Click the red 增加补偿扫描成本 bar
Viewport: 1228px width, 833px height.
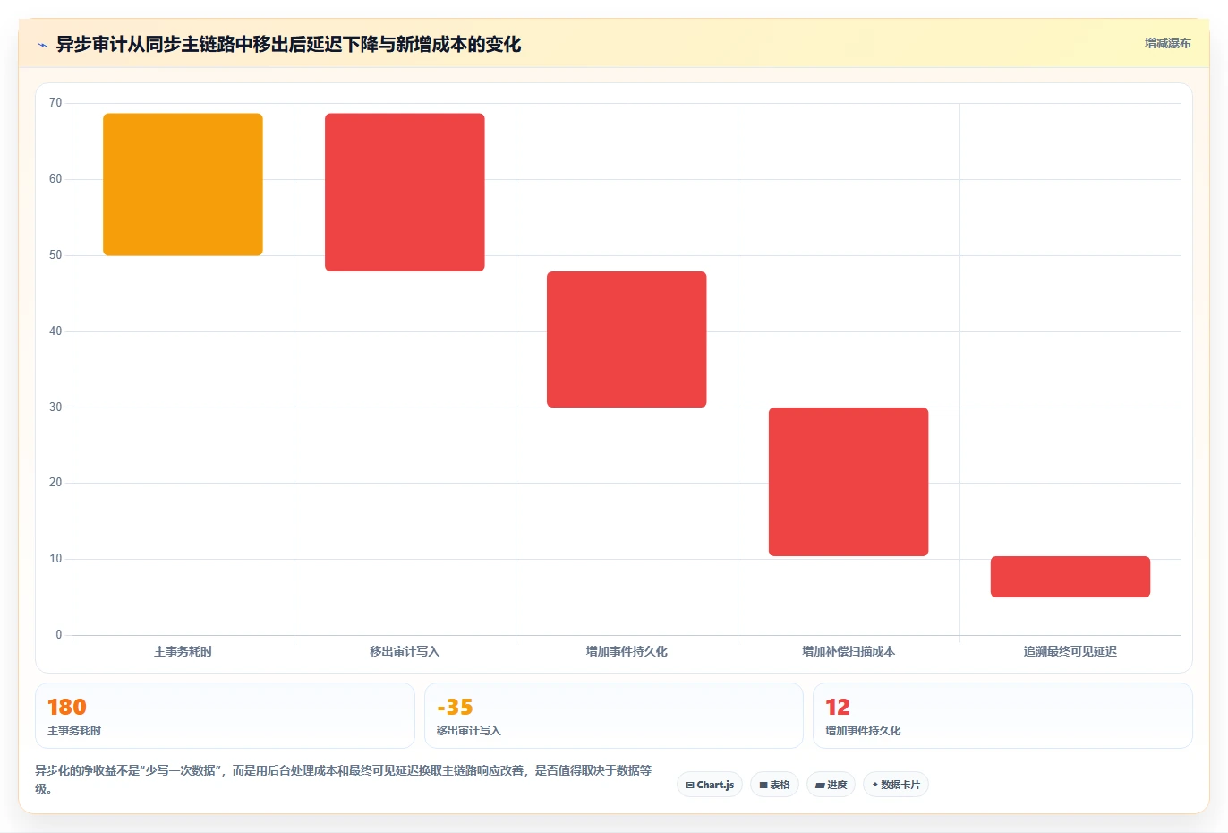(849, 482)
